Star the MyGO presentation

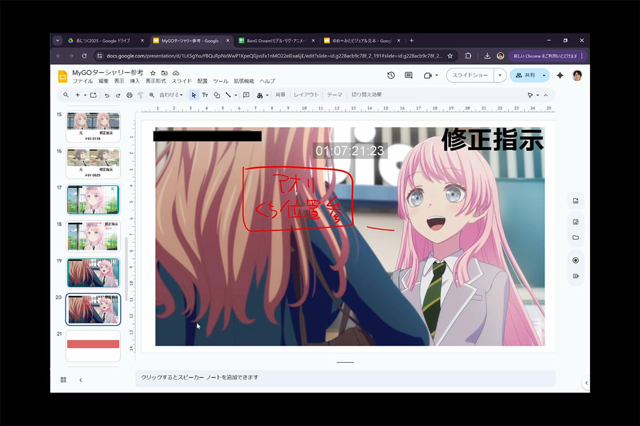click(153, 73)
